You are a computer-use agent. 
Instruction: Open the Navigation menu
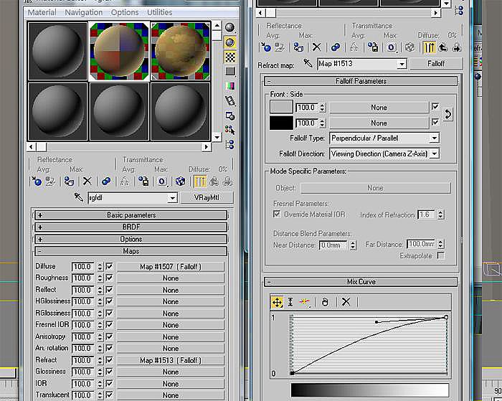83,12
